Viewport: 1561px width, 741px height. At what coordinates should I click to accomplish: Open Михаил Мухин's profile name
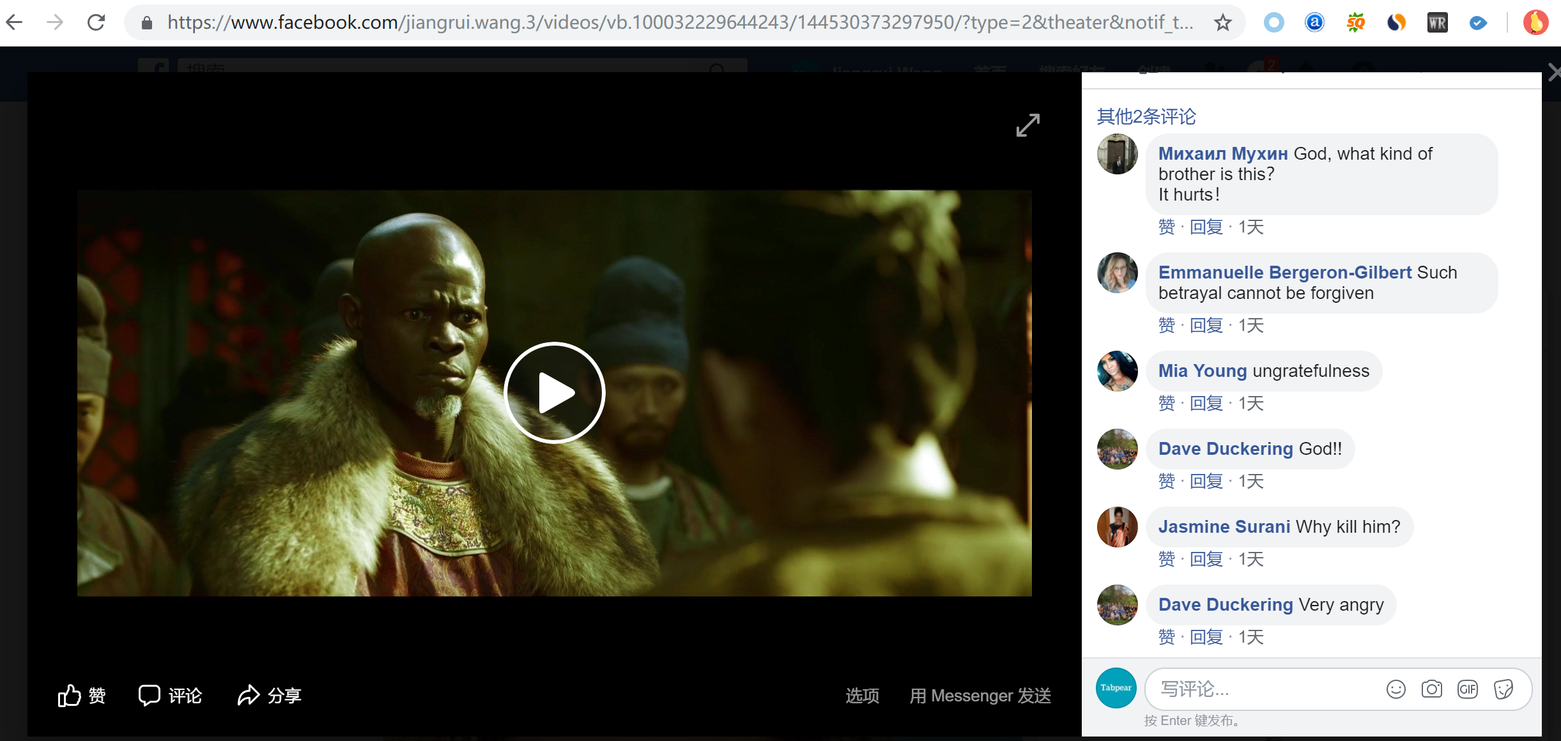(x=1223, y=153)
